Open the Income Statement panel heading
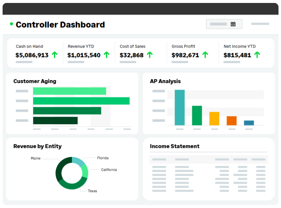Viewport: 281px width, 208px height. point(174,146)
